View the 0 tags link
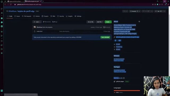The image size is (170, 96). (55, 22)
